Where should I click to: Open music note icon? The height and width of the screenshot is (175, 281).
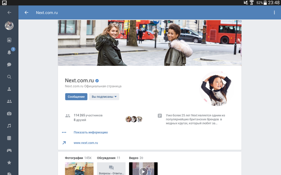point(9,126)
